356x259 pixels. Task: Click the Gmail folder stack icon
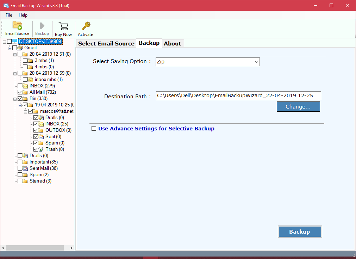click(x=20, y=48)
